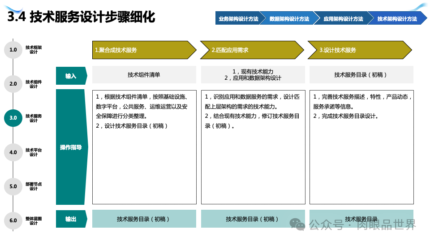The width and height of the screenshot is (430, 242).
Task: Select the 部署节点设计 step label
Action: click(x=34, y=186)
